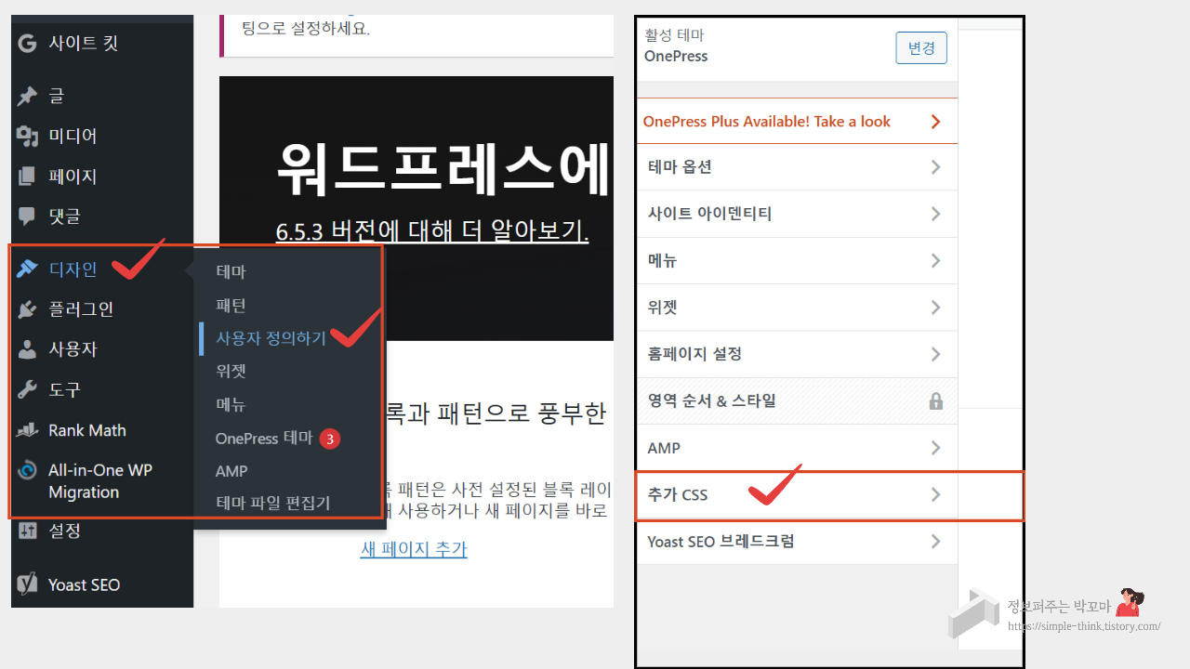Select 위젯 in the 디자인 submenu

click(231, 371)
